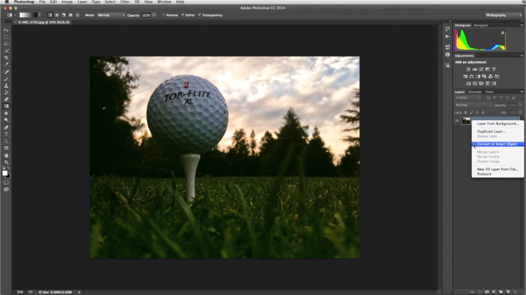Expand the layer blend mode dropdown
This screenshot has width=526, height=295.
pyautogui.click(x=473, y=105)
